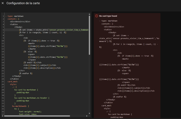The height and width of the screenshot is (119, 181).
Task: Click the horizontal scroll left arrow
Action: (x=3, y=116)
